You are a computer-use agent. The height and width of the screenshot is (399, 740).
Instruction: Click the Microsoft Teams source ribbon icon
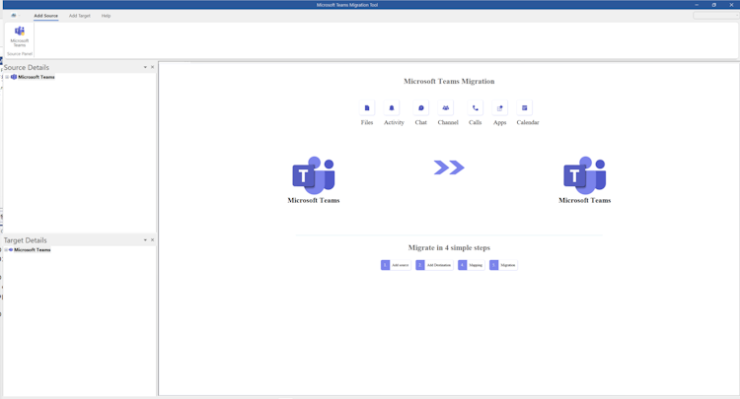pyautogui.click(x=20, y=35)
